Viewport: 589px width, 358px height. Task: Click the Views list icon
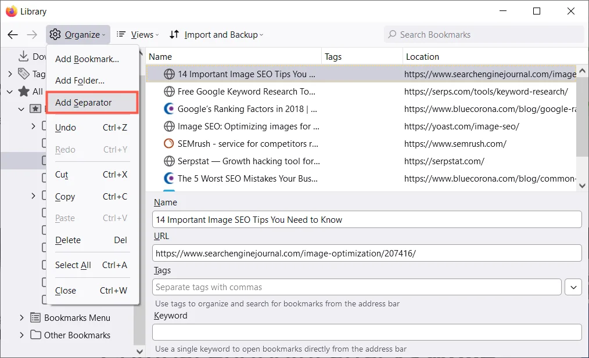121,35
